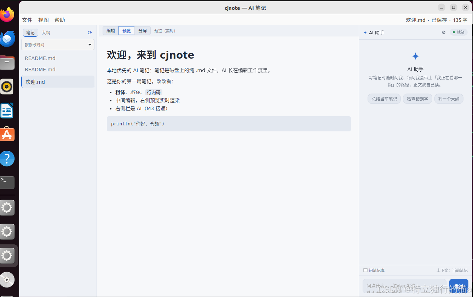The image size is (473, 297).
Task: Switch to 编辑 mode
Action: tap(111, 31)
